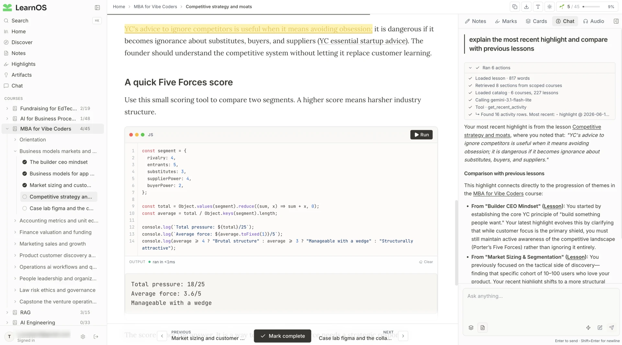The width and height of the screenshot is (622, 345).
Task: Click the lightning bolt icon in chat
Action: [588, 328]
